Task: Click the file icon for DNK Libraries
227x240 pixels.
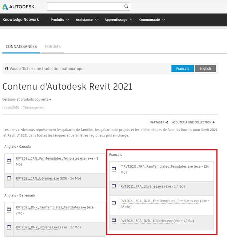Action: coord(9,227)
